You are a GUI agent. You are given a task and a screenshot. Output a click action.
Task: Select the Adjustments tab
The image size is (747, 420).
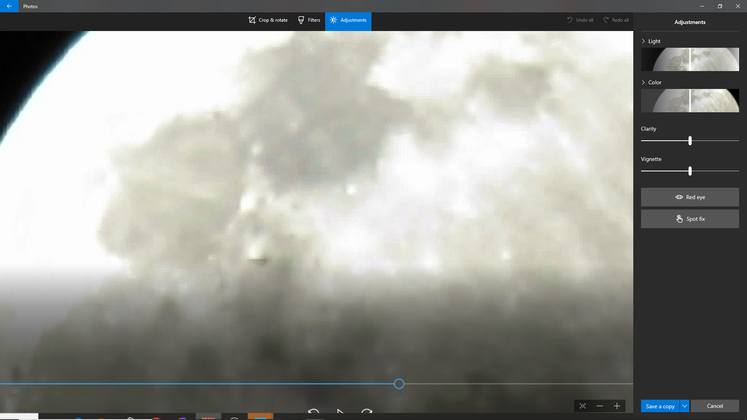348,20
